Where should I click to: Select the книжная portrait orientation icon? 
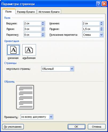[13, 50]
